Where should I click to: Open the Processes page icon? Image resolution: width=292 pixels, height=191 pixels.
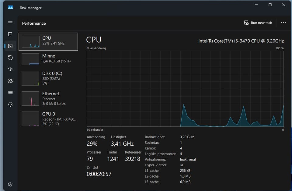click(x=10, y=34)
